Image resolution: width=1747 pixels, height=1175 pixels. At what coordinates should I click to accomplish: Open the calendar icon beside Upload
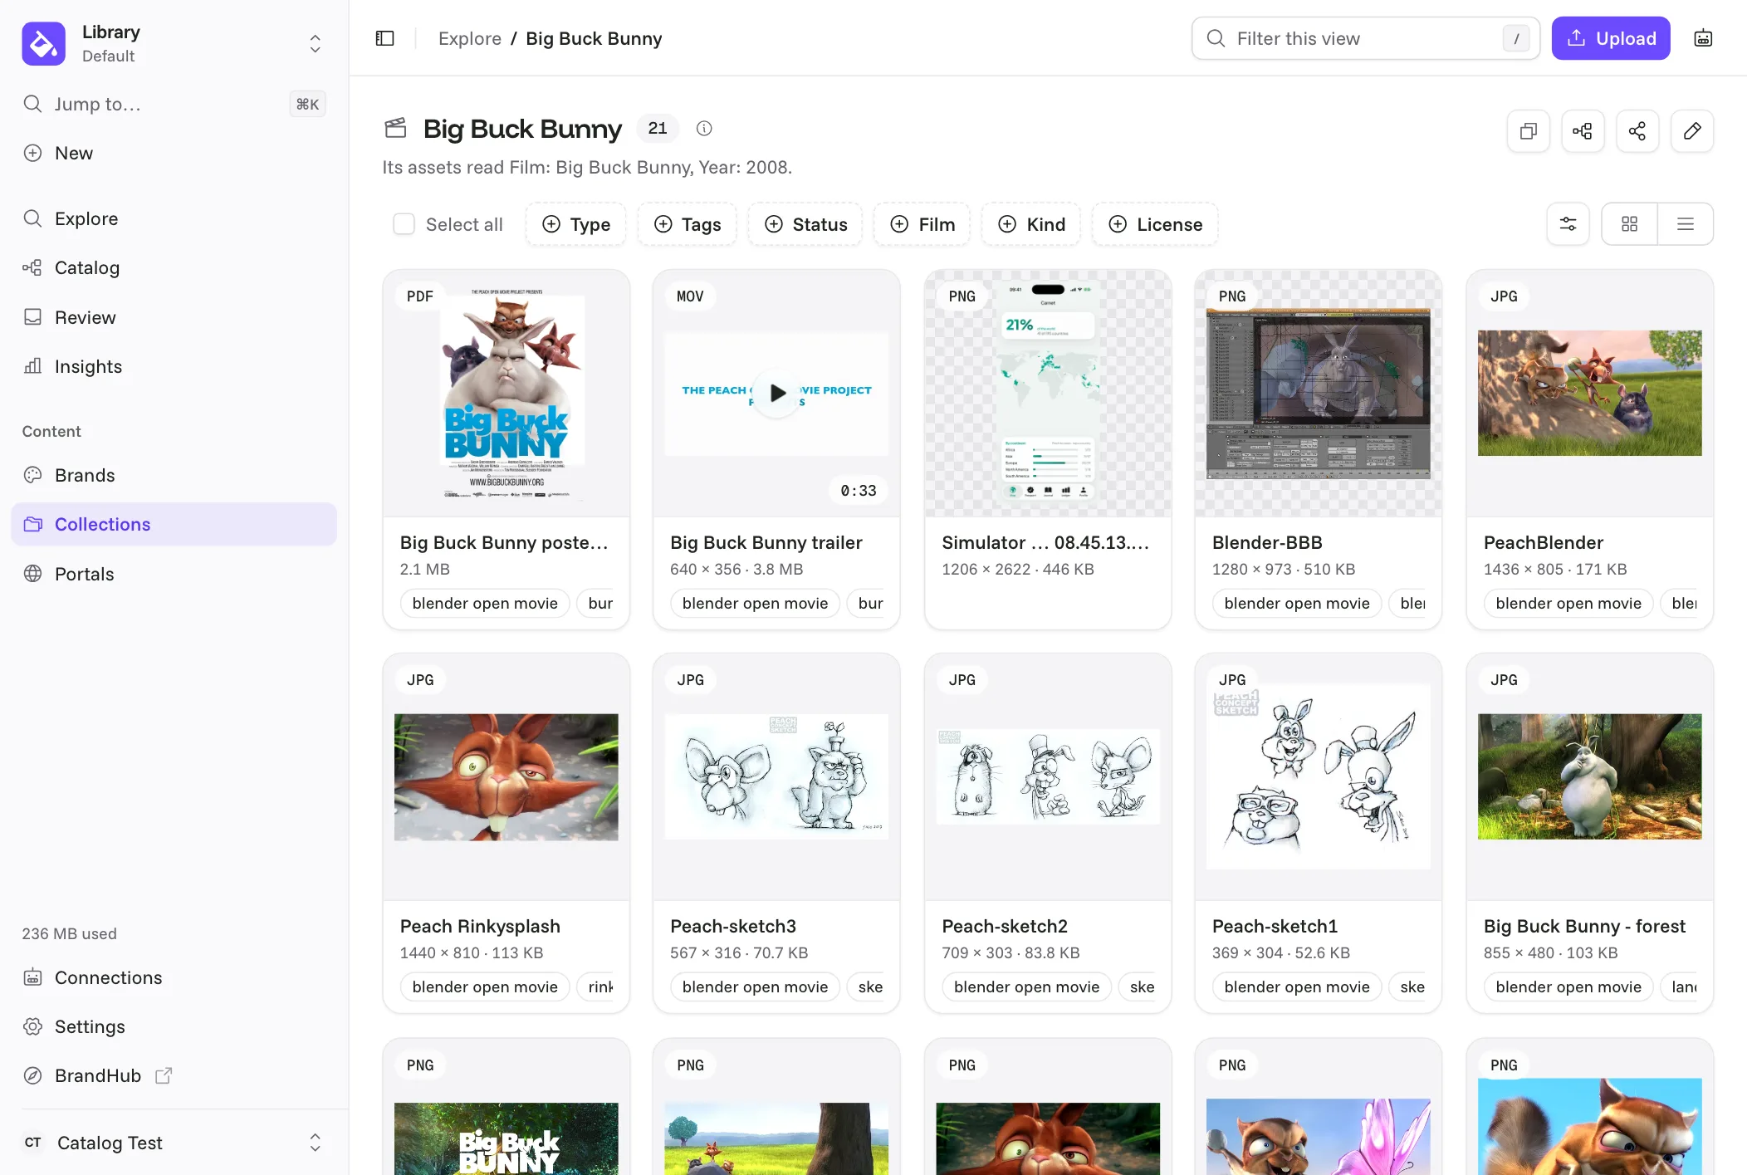(x=1703, y=39)
